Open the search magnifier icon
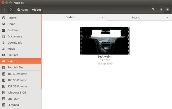Viewport: 172px width, 109px height. pos(153,10)
